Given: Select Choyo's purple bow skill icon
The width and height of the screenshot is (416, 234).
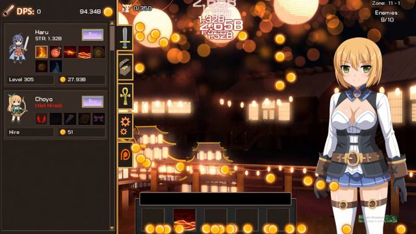Looking at the screenshot, I should (99, 119).
